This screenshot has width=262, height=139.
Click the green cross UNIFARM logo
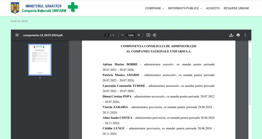click(x=73, y=7)
